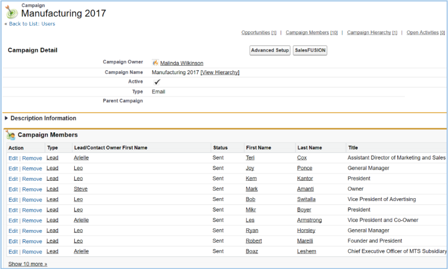Show 10 more campaign members
Image resolution: width=448 pixels, height=269 pixels.
(28, 264)
